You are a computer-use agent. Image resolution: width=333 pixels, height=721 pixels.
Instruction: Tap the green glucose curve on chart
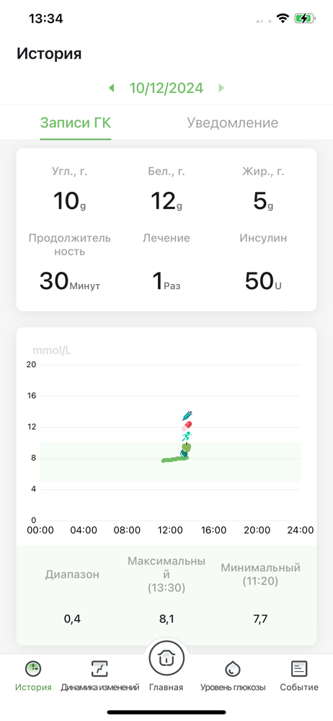174,459
